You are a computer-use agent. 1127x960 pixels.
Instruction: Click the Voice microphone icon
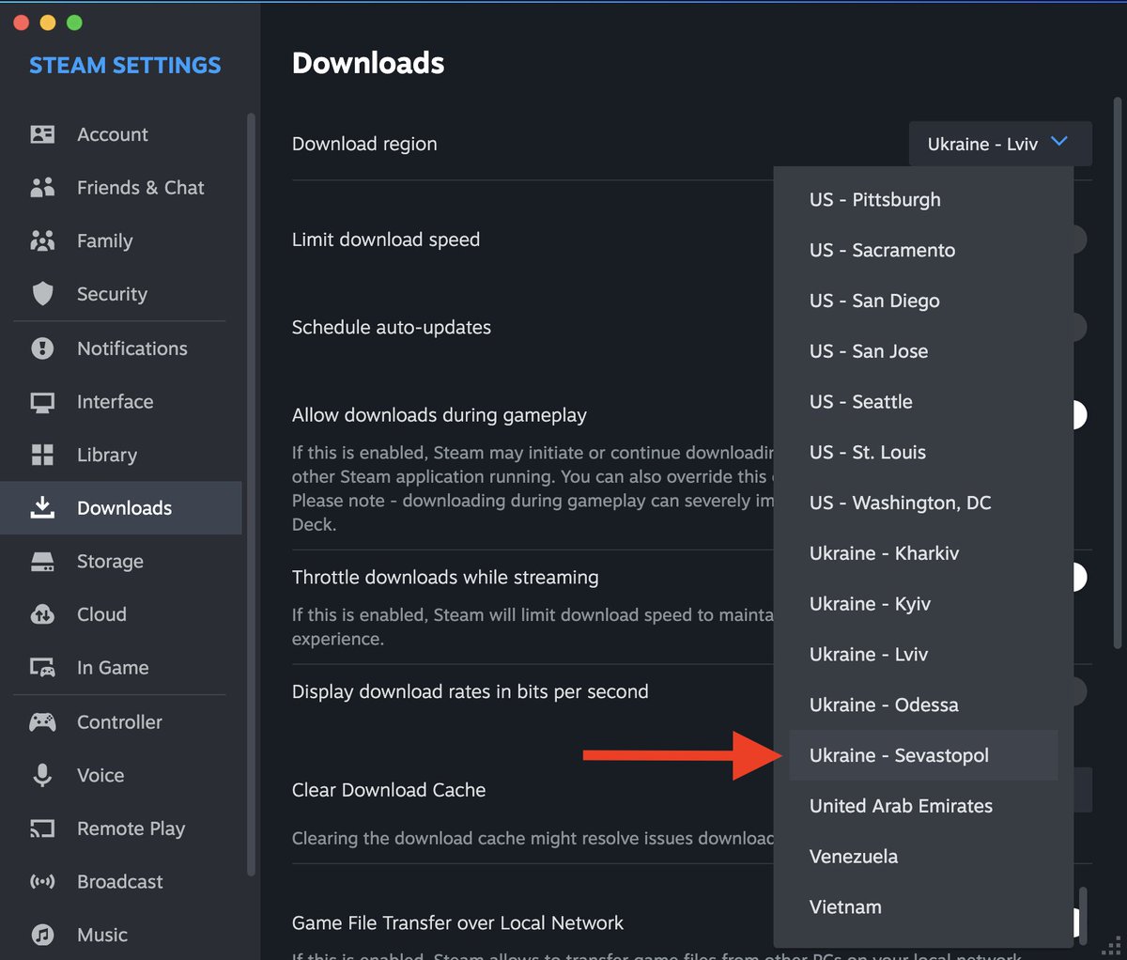pos(42,775)
